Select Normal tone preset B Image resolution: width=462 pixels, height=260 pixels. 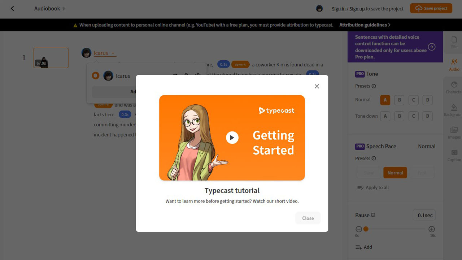[x=399, y=100]
